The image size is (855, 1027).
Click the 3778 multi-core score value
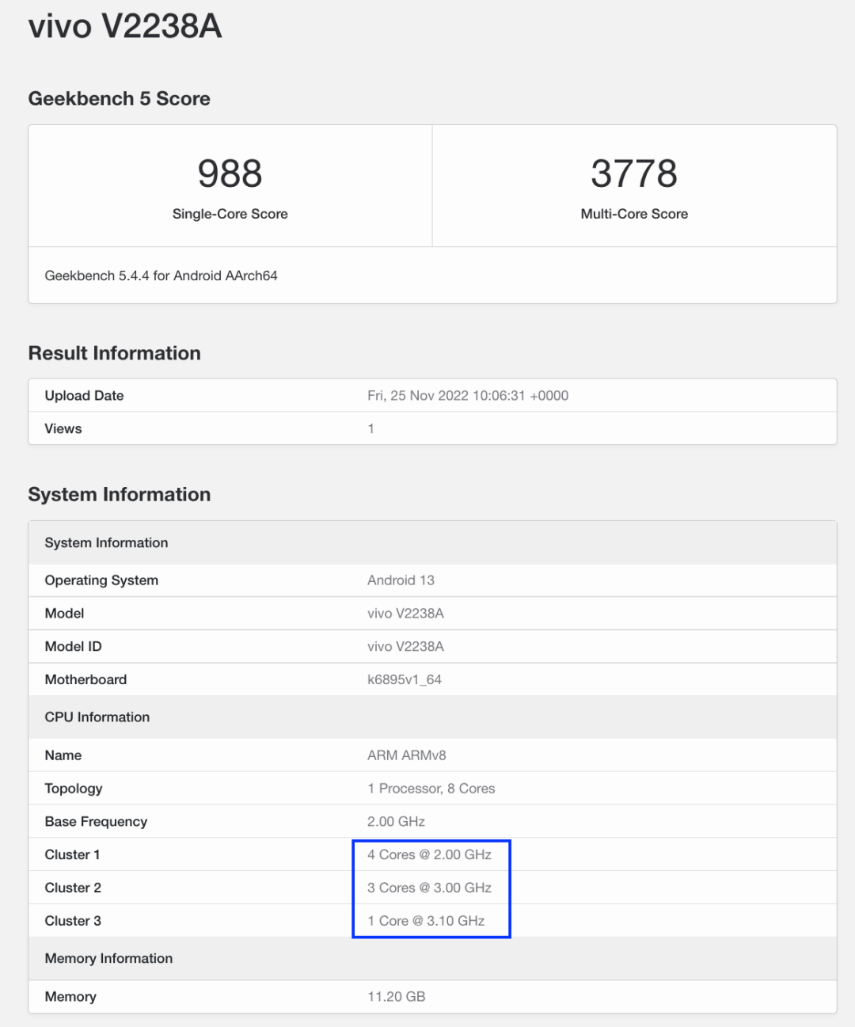pos(634,173)
